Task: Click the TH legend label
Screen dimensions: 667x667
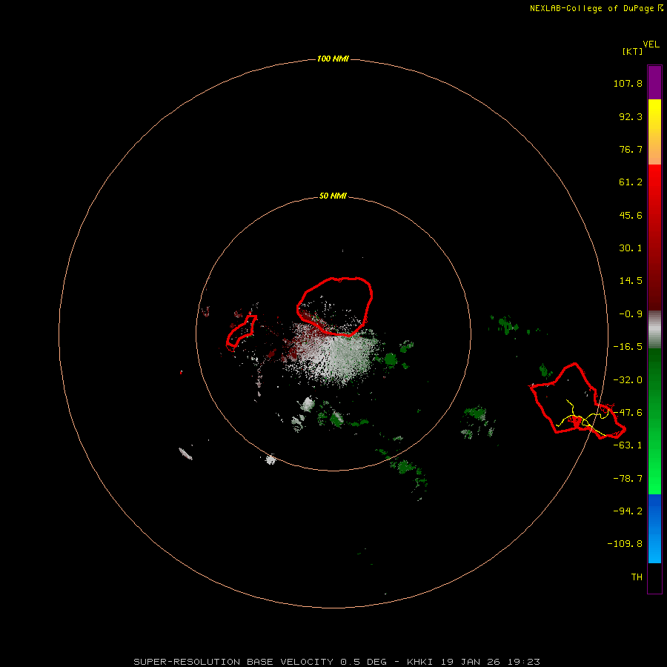Action: (637, 577)
